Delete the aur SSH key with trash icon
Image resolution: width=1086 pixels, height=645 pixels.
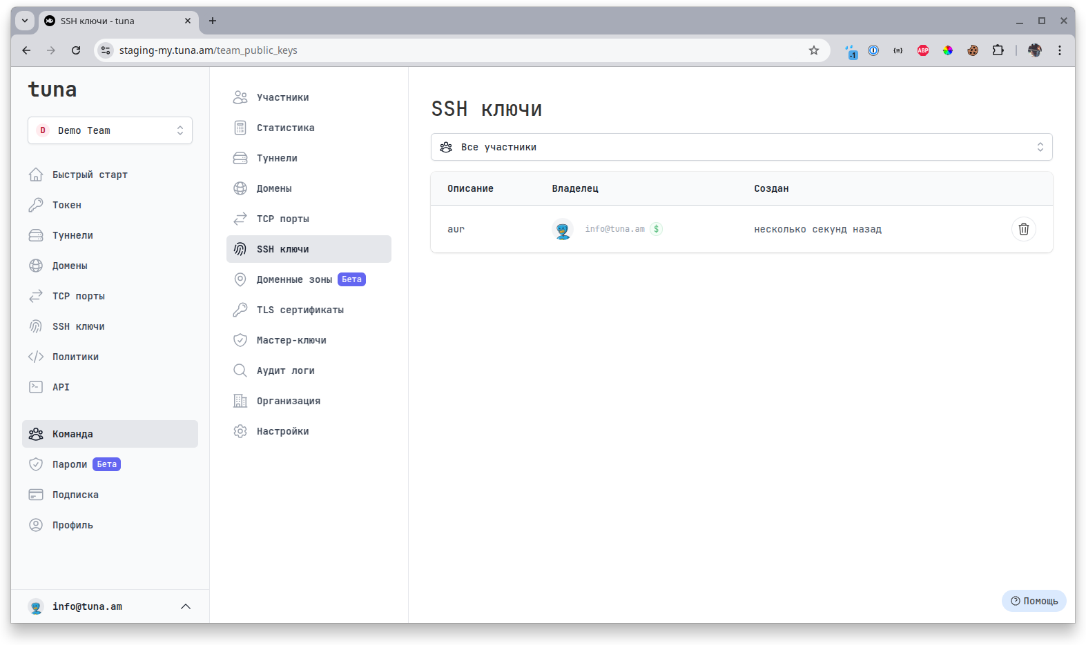(x=1023, y=229)
